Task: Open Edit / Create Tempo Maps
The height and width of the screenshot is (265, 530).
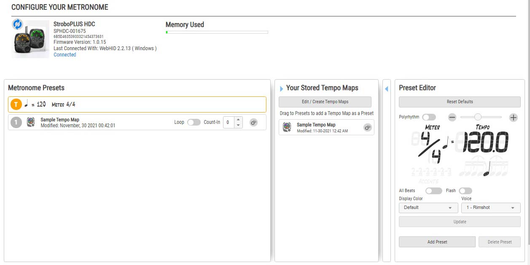Action: pos(325,102)
